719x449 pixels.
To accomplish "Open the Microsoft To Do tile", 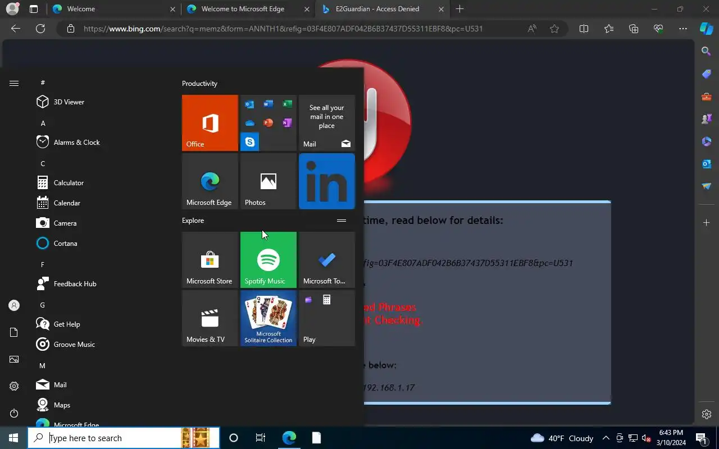I will [x=327, y=260].
